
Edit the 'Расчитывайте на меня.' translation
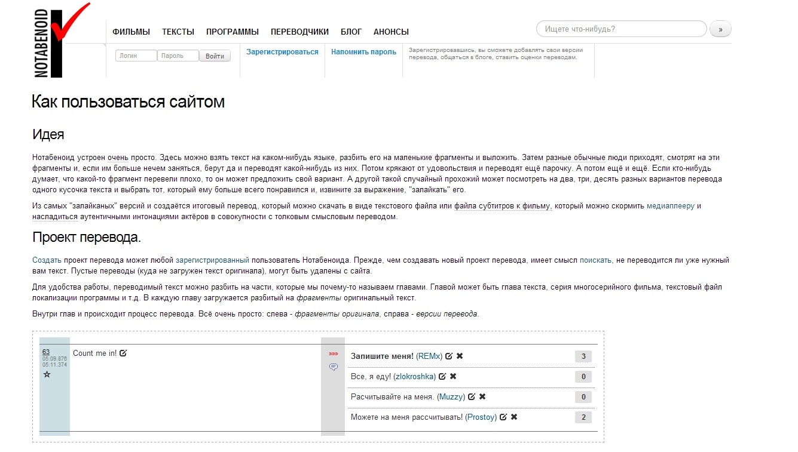[x=472, y=396]
